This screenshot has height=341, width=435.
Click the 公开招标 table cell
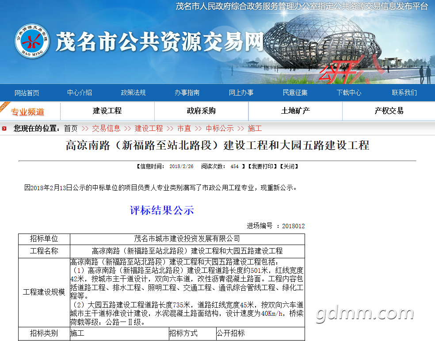(260, 333)
